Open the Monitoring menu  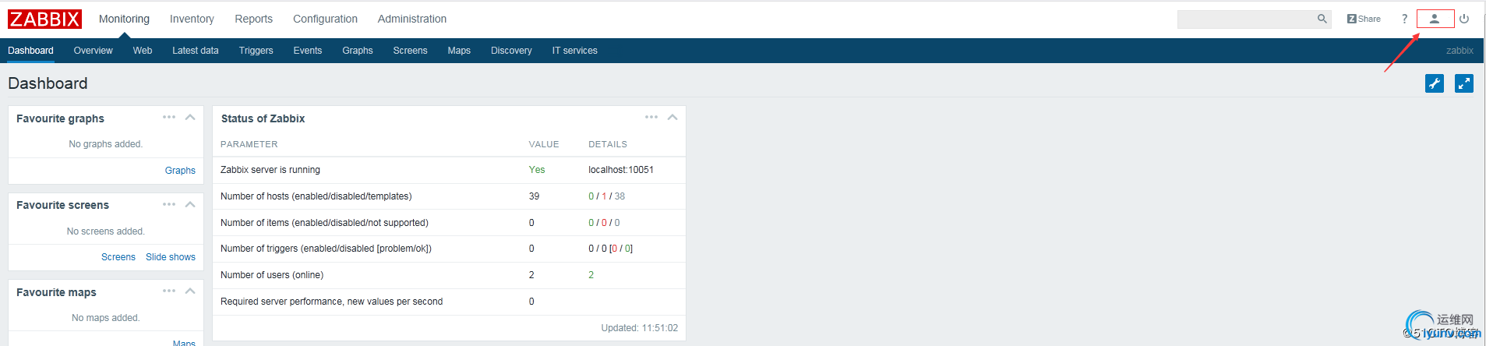124,19
